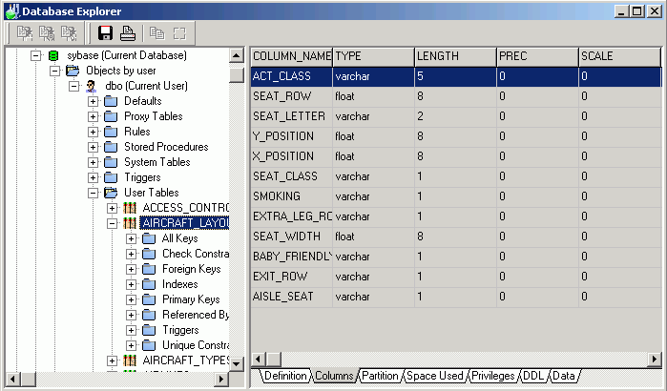Viewport: 667px width, 391px height.
Task: Expand the Defaults folder
Action: click(94, 102)
